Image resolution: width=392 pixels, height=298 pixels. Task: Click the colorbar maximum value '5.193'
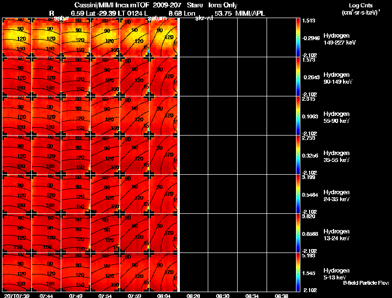[309, 255]
